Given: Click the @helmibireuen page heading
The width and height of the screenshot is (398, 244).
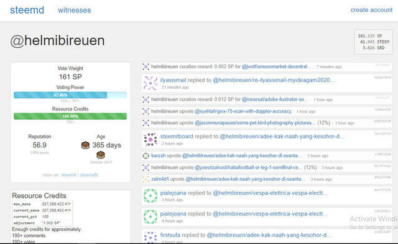Looking at the screenshot, I should (57, 40).
